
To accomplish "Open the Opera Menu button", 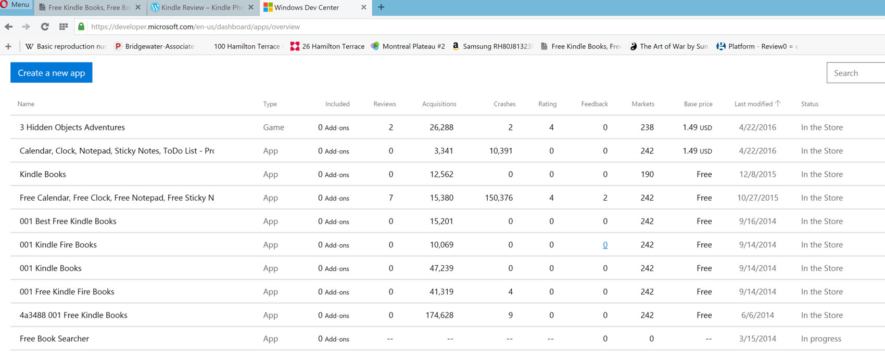I will (16, 5).
